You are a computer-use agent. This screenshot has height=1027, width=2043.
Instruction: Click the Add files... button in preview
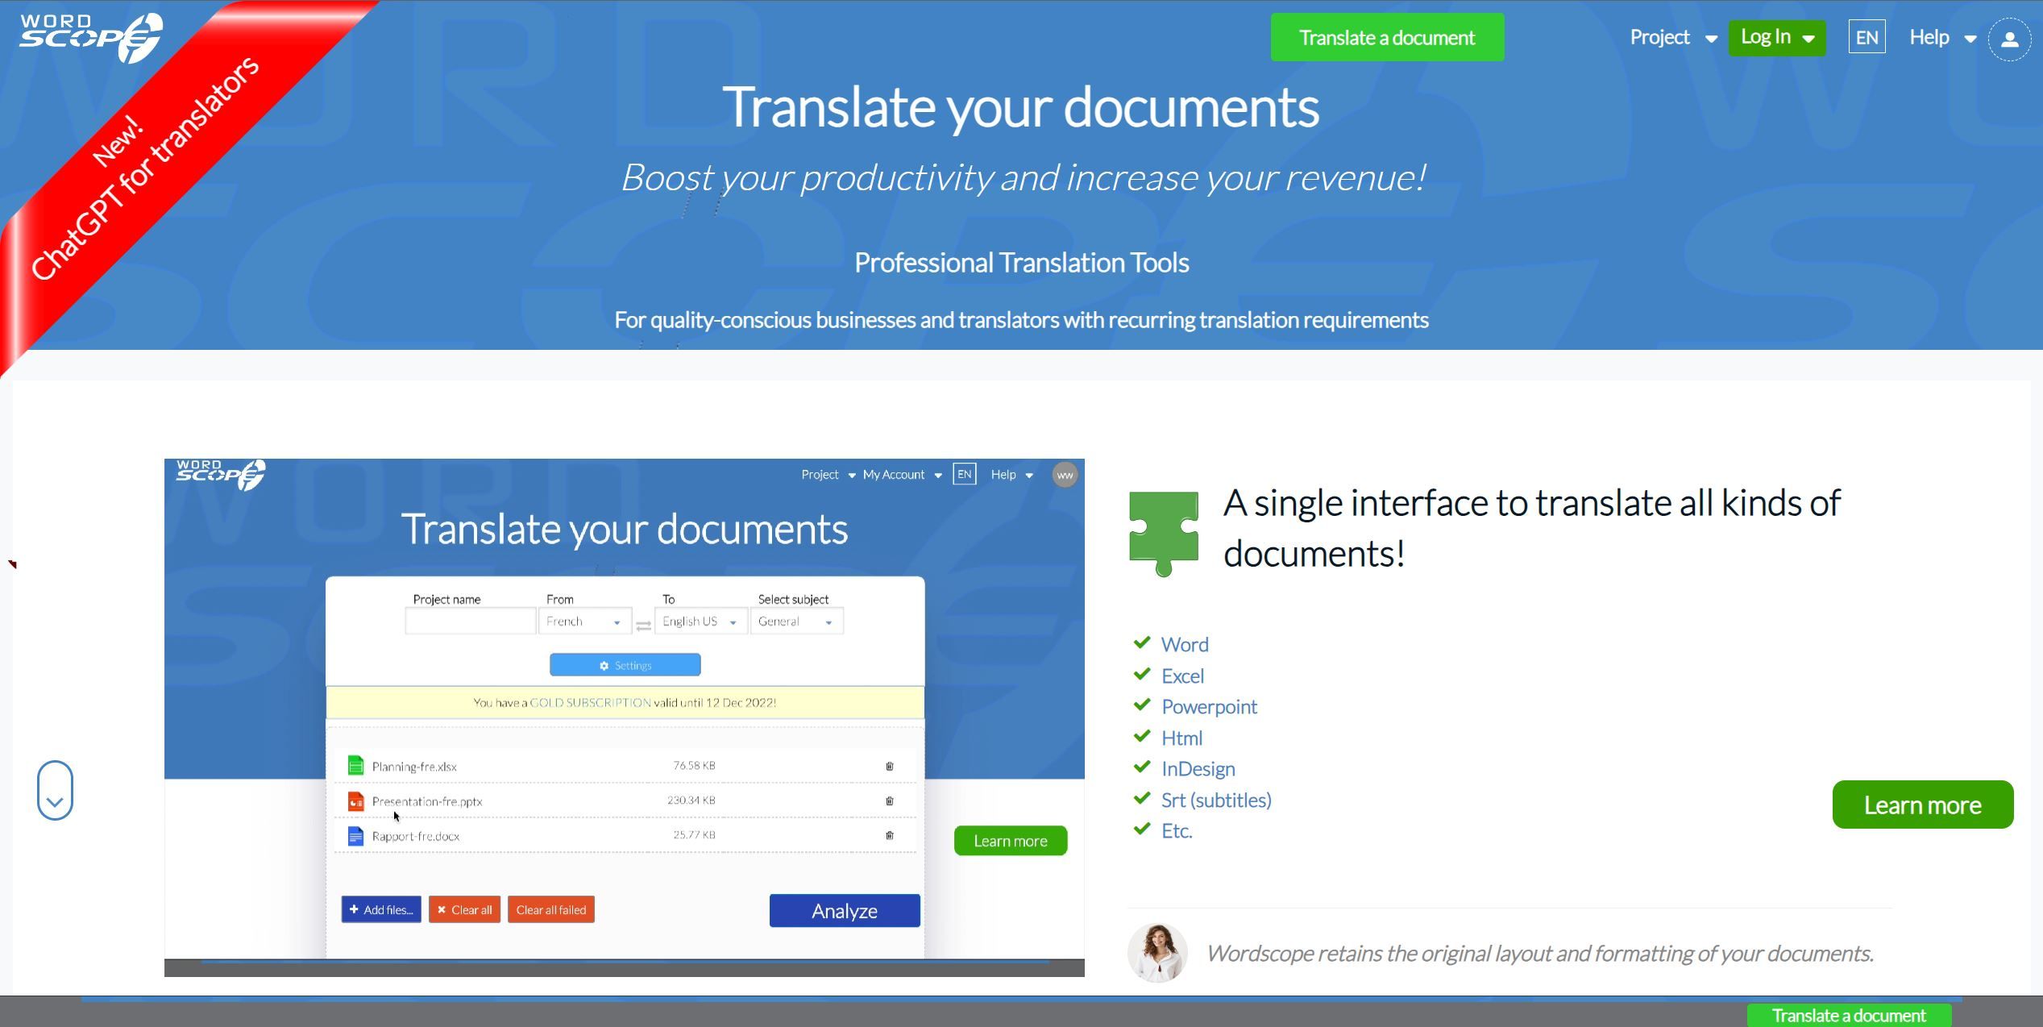point(381,909)
